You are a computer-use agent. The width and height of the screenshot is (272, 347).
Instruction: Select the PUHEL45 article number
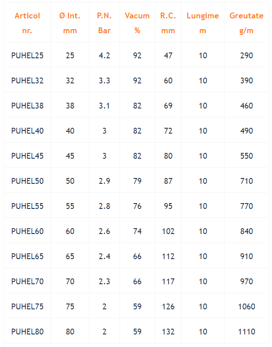(27, 156)
